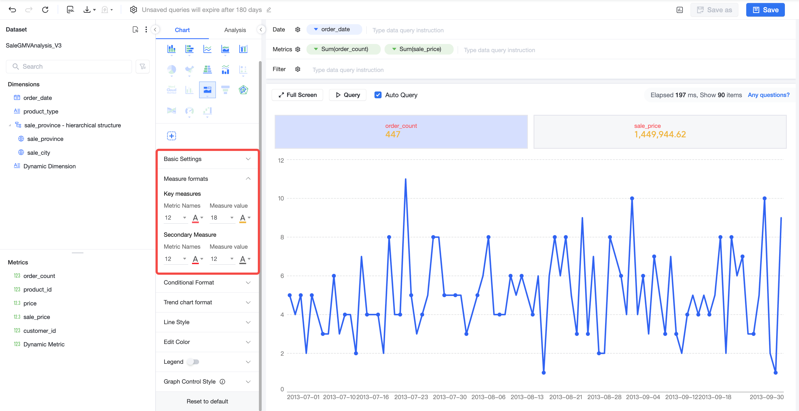
Task: Select the line chart type icon
Action: pyautogui.click(x=207, y=49)
